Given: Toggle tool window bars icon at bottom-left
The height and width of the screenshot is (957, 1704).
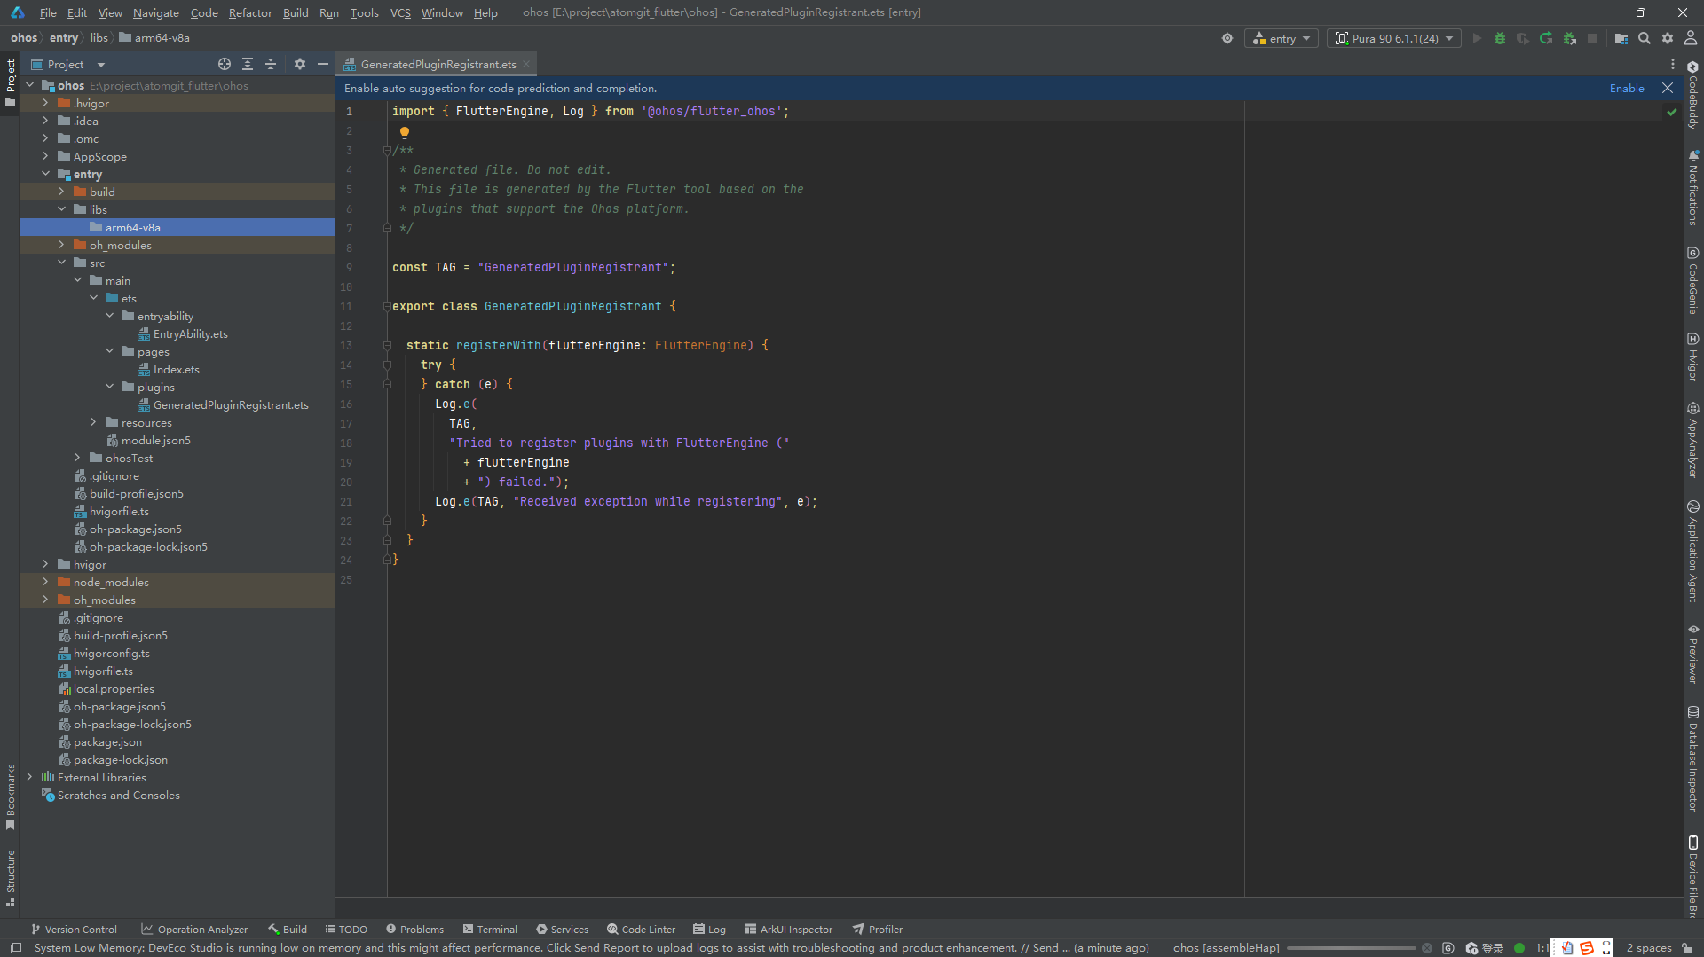Looking at the screenshot, I should tap(15, 948).
